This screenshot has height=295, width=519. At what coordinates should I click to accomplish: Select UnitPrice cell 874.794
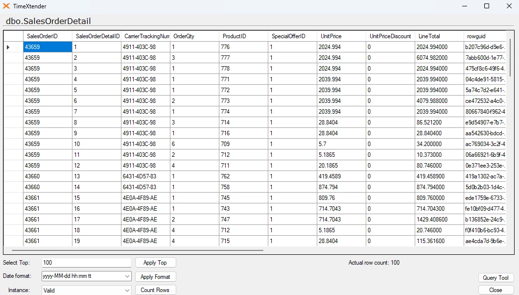point(342,187)
